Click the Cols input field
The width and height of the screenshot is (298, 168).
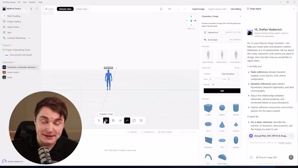pos(234,79)
